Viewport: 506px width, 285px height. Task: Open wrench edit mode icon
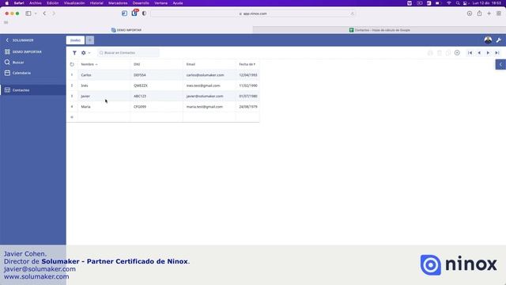(499, 40)
